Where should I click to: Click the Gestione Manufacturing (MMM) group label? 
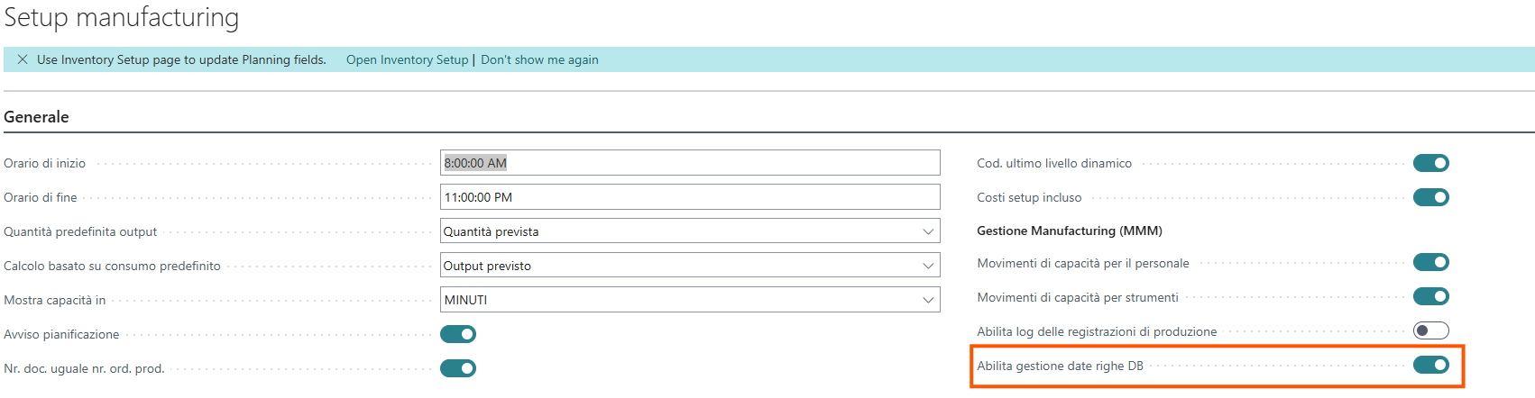[1069, 231]
